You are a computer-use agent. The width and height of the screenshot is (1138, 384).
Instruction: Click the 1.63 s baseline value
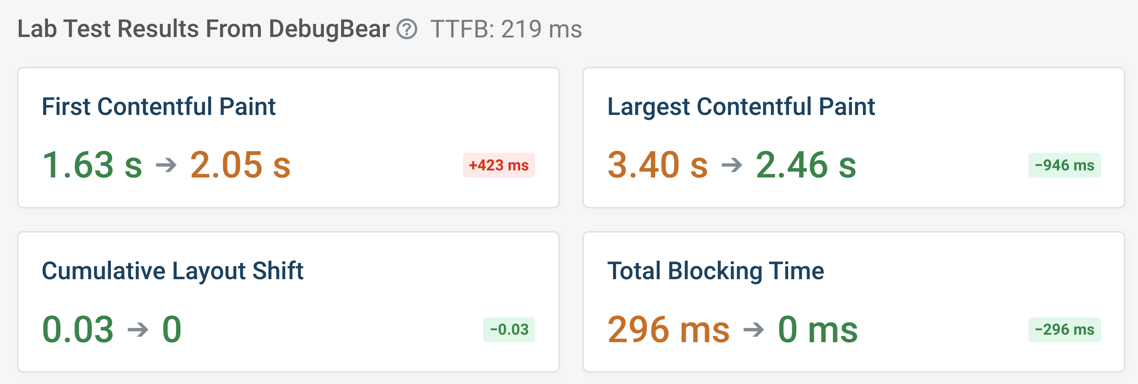pos(92,165)
